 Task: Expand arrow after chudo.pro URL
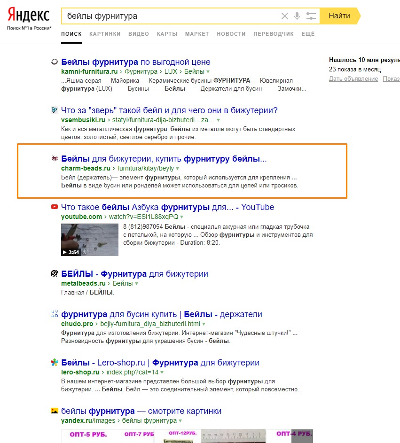click(x=204, y=324)
